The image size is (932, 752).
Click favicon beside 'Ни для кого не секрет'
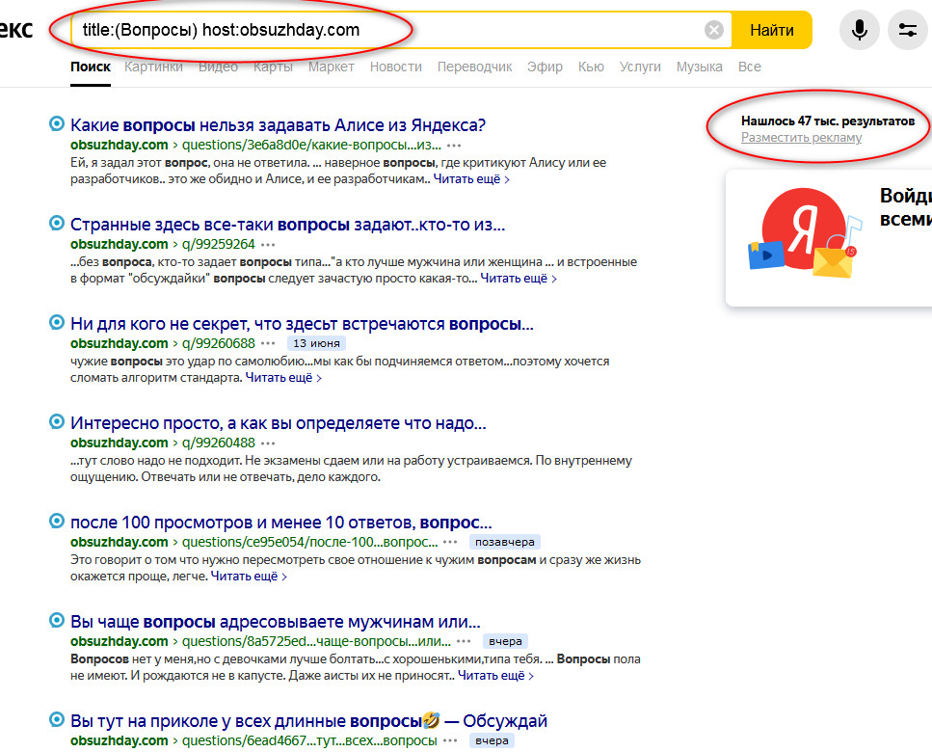pos(57,322)
